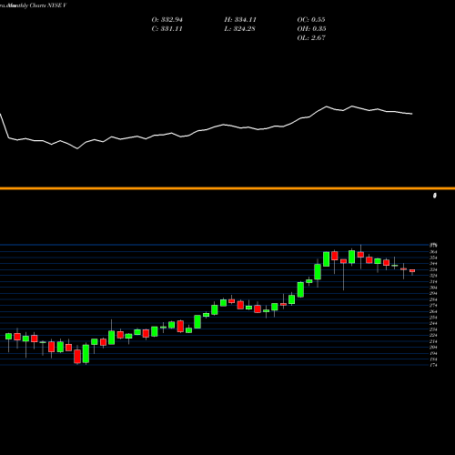Click the 264 price axis label
455x455 pixels.
click(x=433, y=311)
